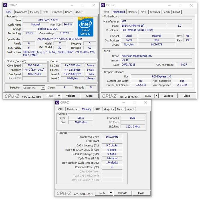This screenshot has width=200, height=200.
Task: Click the DRAM Frequency value 667.2 MHz
Action: [112, 137]
